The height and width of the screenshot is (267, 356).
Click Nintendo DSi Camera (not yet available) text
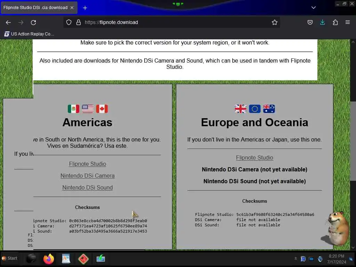(254, 169)
